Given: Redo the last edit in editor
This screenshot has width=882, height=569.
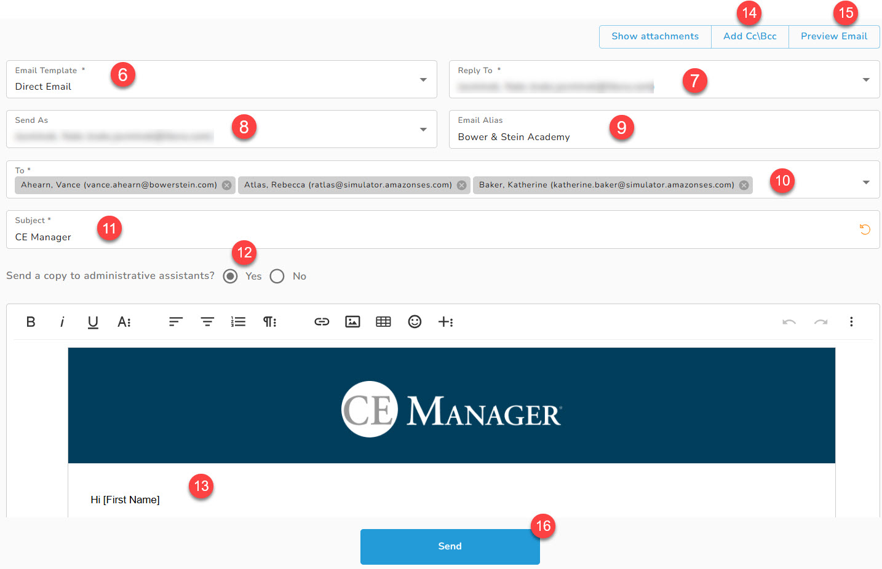Looking at the screenshot, I should [820, 321].
